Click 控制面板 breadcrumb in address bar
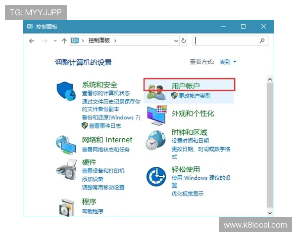The width and height of the screenshot is (297, 237). (99, 40)
